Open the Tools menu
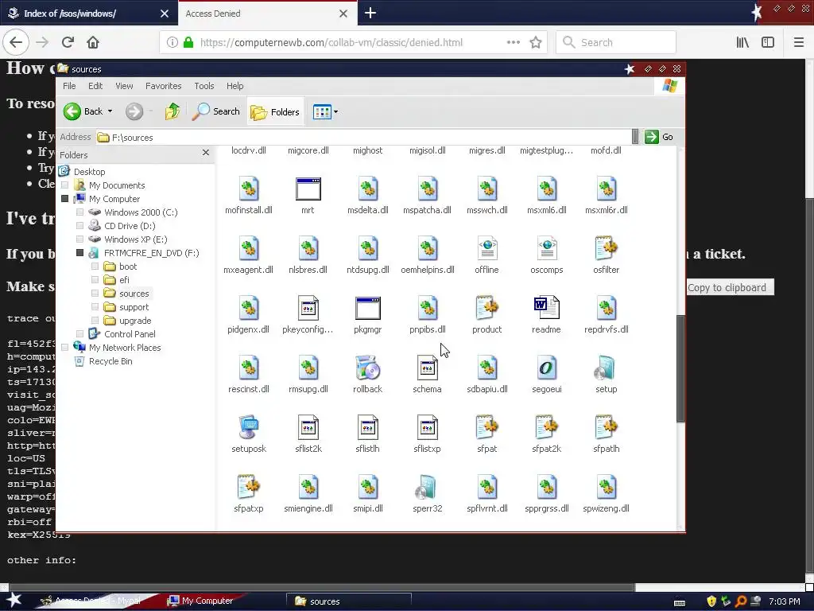 point(204,86)
